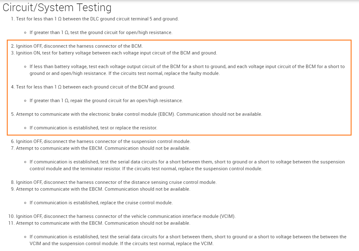
Task: Click step 4 about BCM ground circuit resistance
Action: click(95, 87)
